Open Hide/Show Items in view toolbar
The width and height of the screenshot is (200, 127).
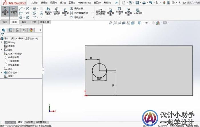147,23
